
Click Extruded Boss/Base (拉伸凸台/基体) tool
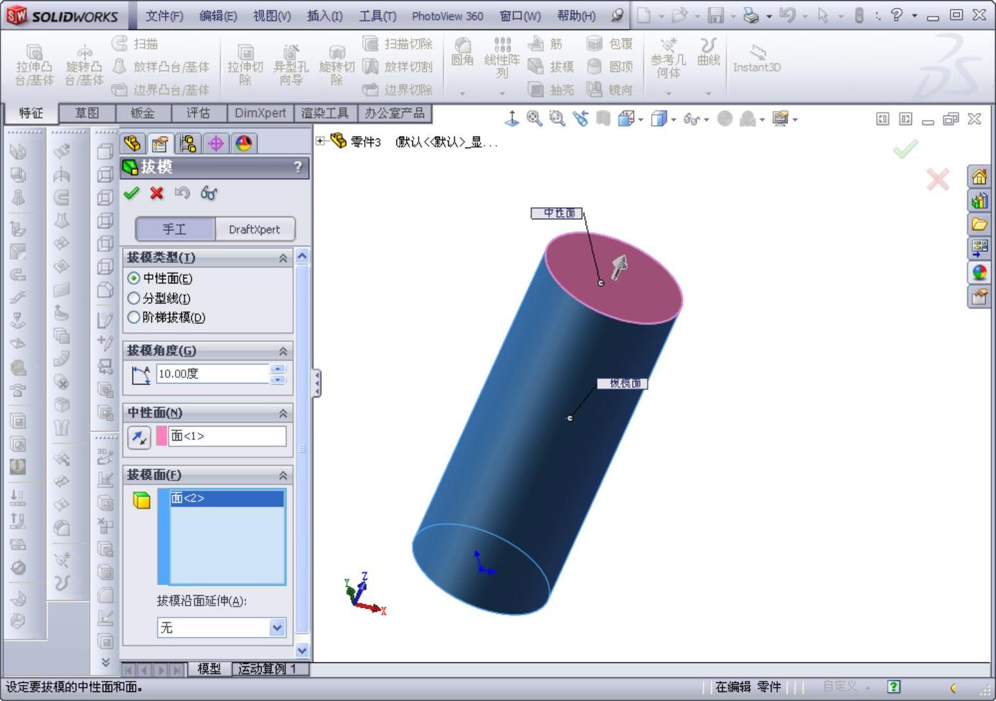pyautogui.click(x=34, y=64)
